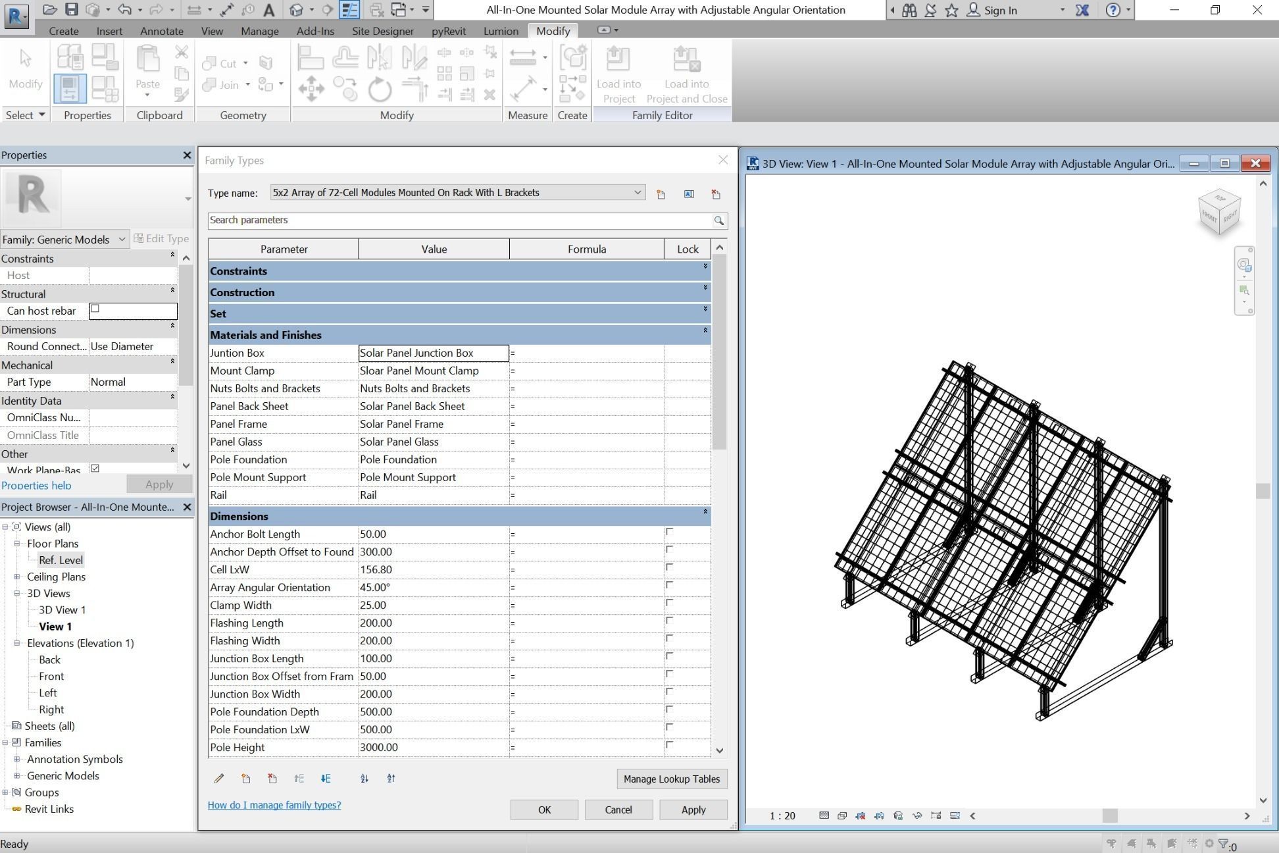
Task: Click the Rename type icon in Family Types
Action: coord(689,194)
